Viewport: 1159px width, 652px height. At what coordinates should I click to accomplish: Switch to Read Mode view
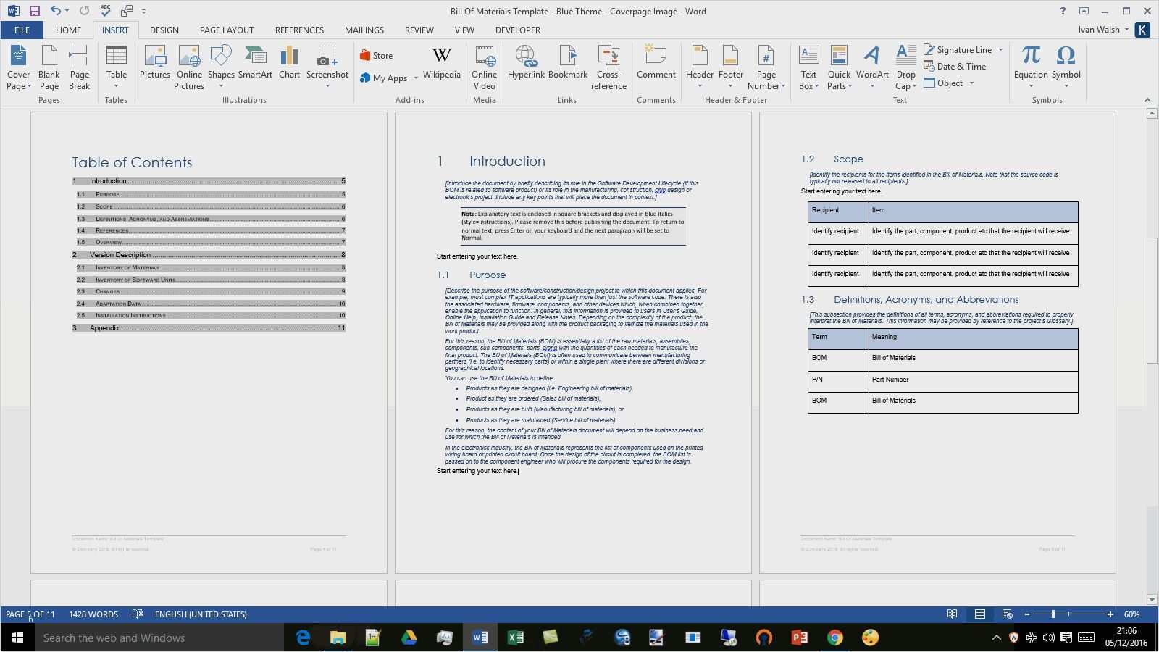952,614
